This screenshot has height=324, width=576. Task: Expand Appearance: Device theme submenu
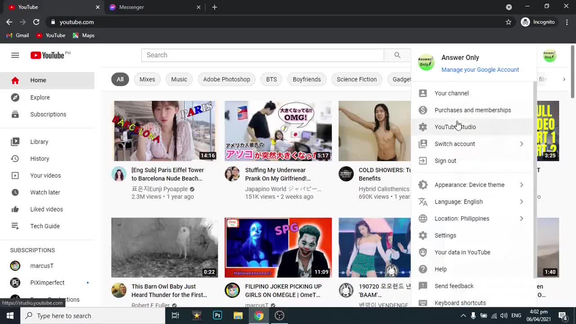[472, 185]
